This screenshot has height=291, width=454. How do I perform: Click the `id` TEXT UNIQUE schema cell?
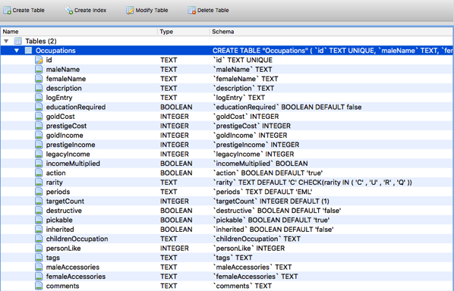243,60
